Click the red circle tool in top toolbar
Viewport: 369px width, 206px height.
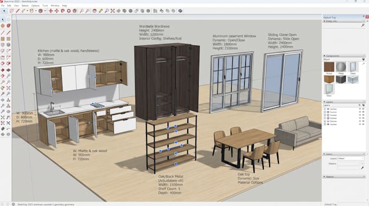(69, 11)
